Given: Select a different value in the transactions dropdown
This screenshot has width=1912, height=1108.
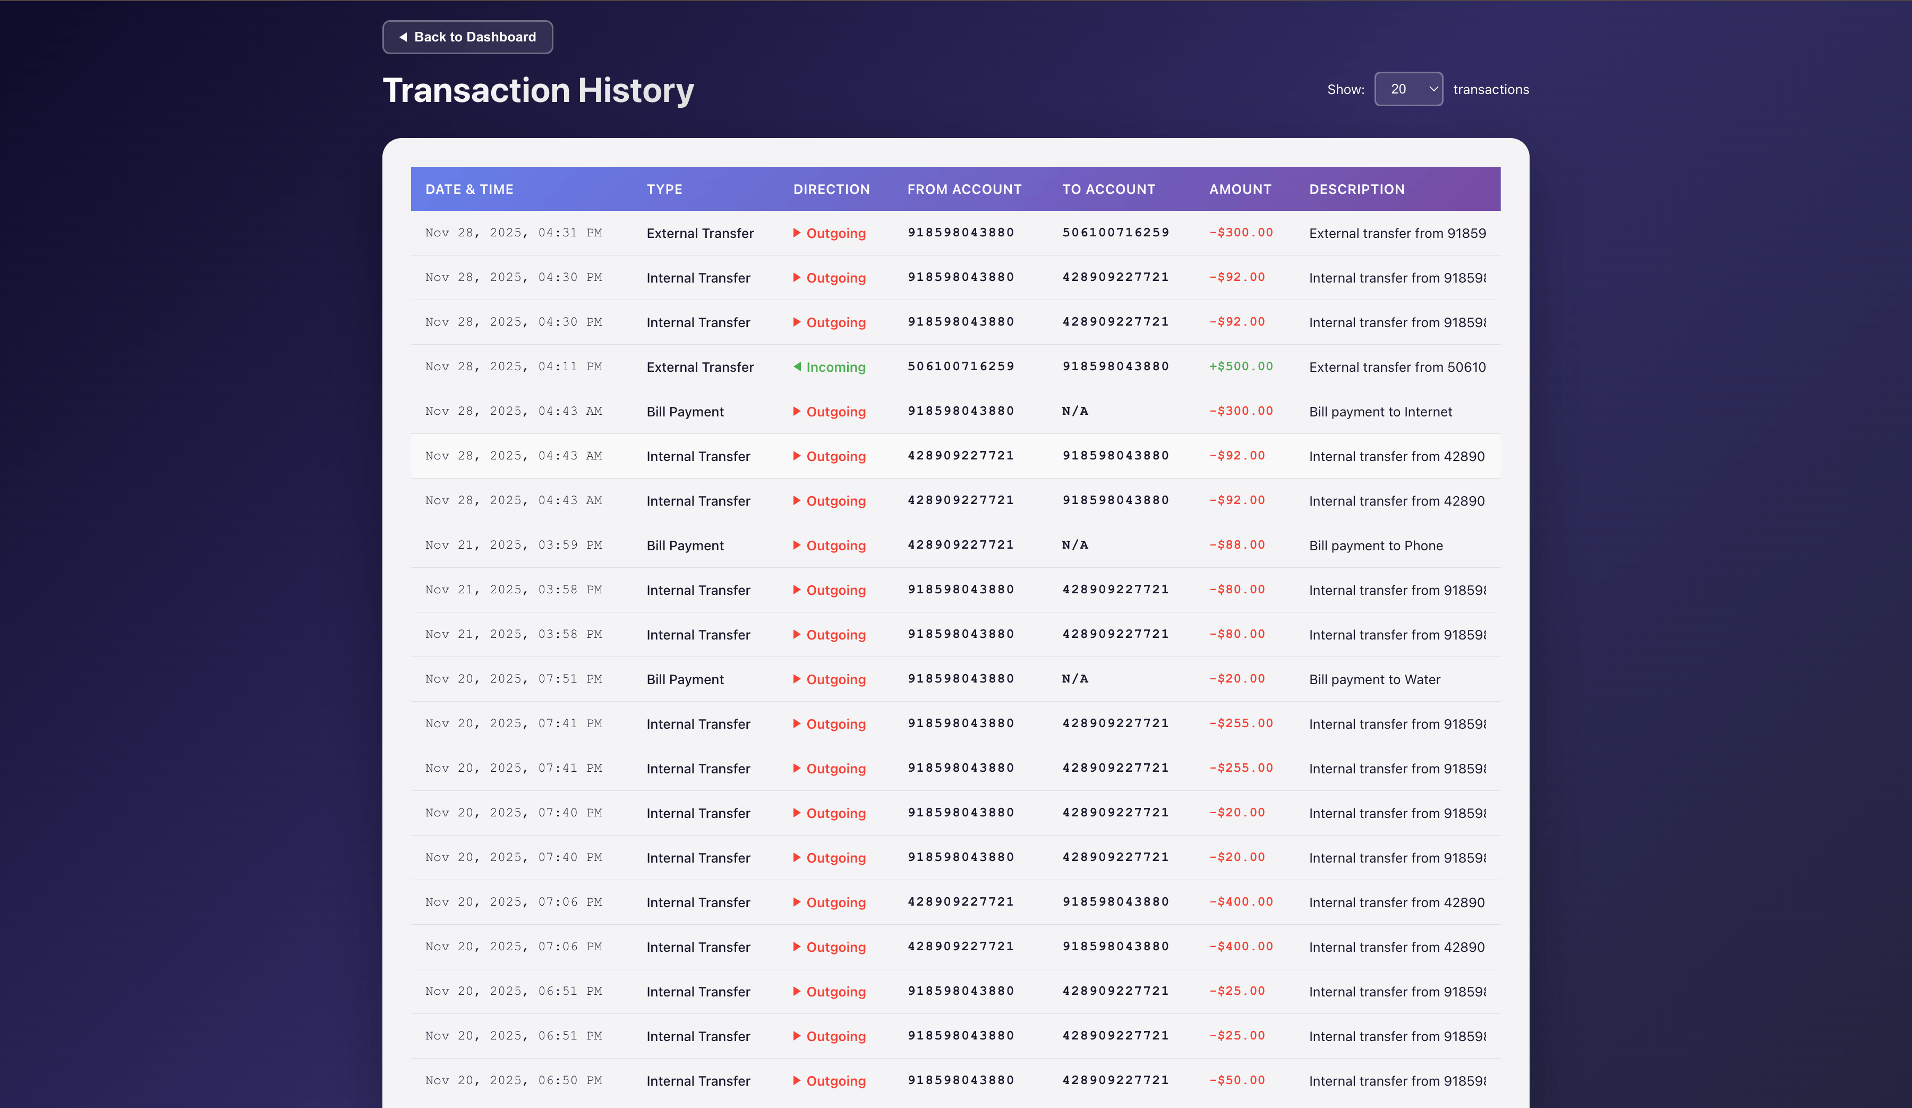Looking at the screenshot, I should [1408, 89].
